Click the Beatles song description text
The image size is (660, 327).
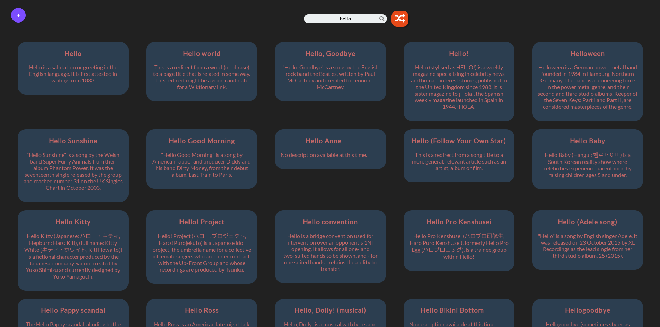pos(330,77)
